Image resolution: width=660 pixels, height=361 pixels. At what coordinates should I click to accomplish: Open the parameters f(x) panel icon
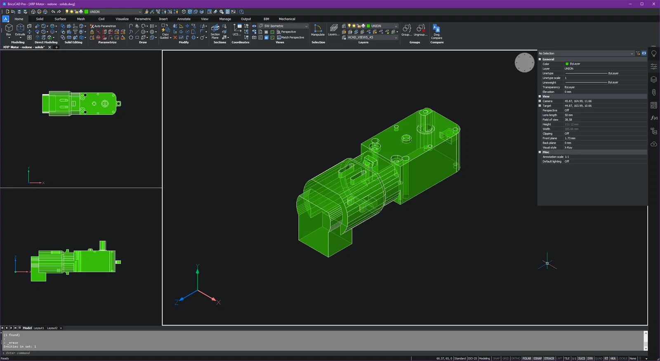(654, 118)
